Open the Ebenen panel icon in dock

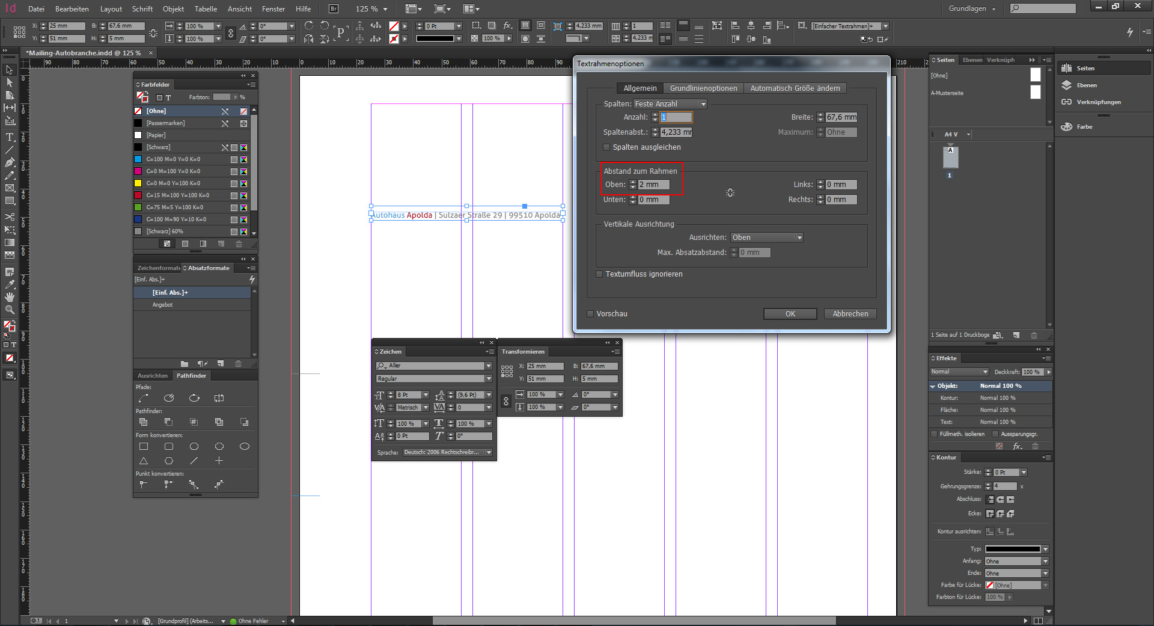point(1067,85)
